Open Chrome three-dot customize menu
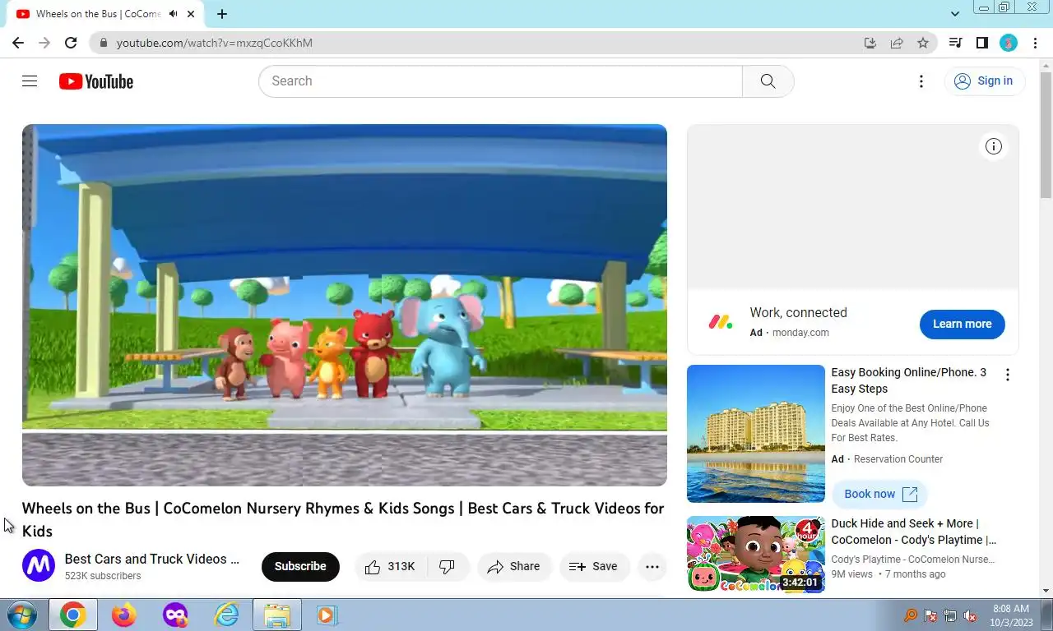 (1034, 43)
